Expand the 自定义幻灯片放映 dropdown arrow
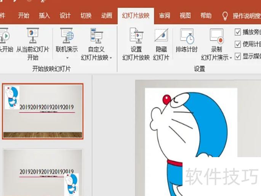 coord(111,58)
